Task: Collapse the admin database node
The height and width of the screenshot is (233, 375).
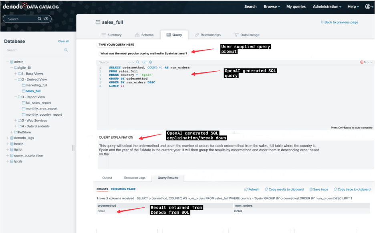Action: pos(8,62)
